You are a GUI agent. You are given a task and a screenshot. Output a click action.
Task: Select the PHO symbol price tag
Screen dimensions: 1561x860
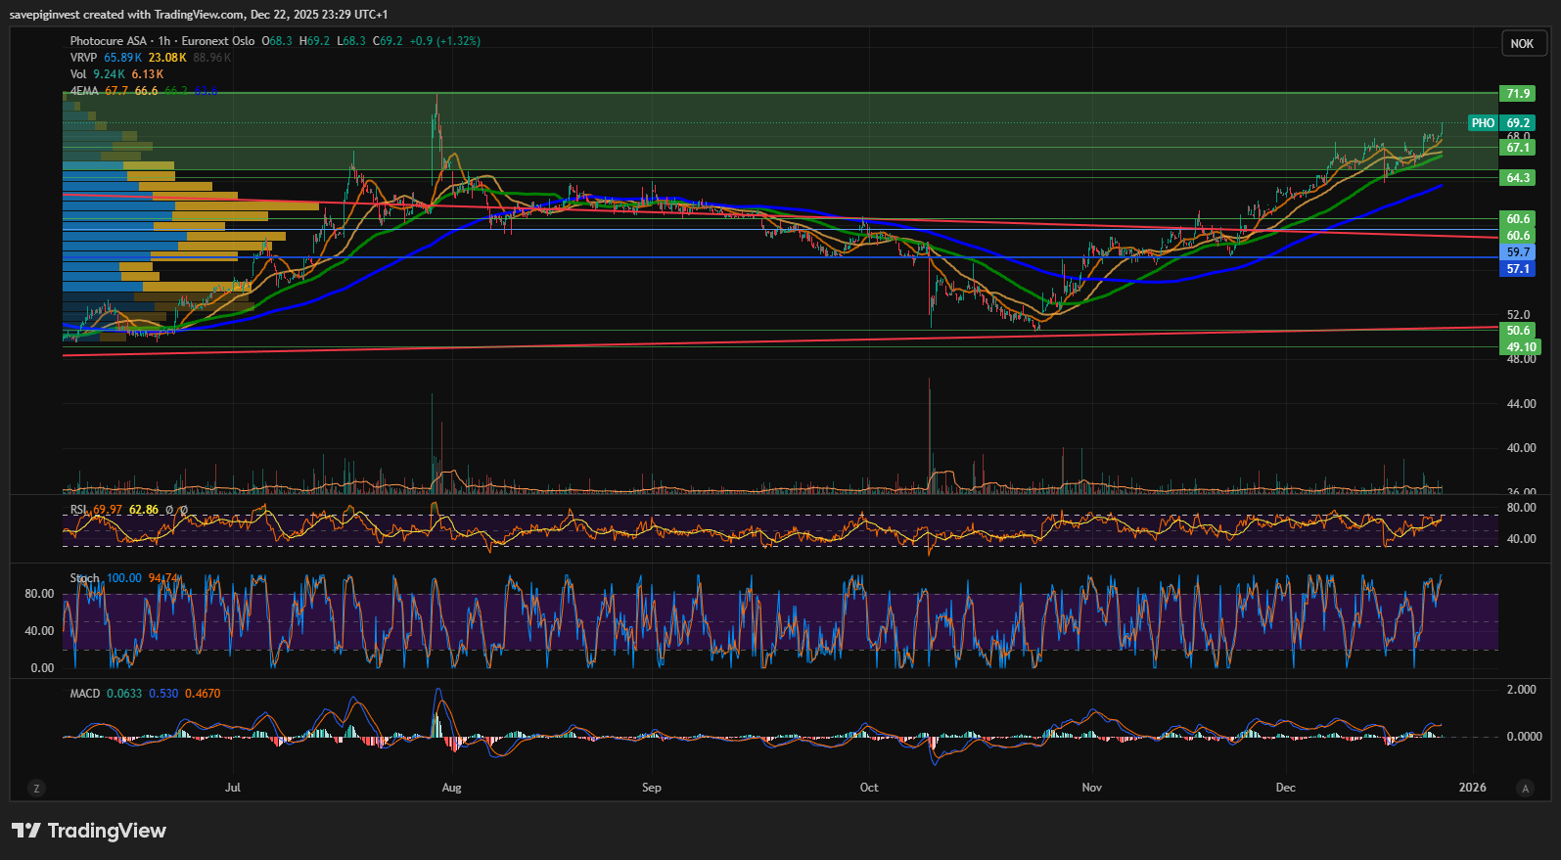click(x=1483, y=123)
